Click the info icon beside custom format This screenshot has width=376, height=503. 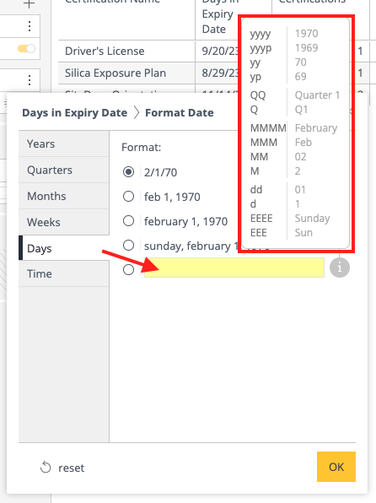[340, 268]
